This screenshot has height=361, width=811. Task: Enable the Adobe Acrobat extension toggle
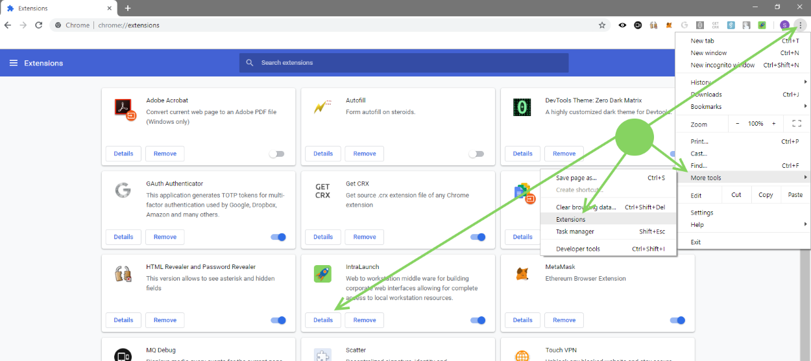(x=277, y=154)
